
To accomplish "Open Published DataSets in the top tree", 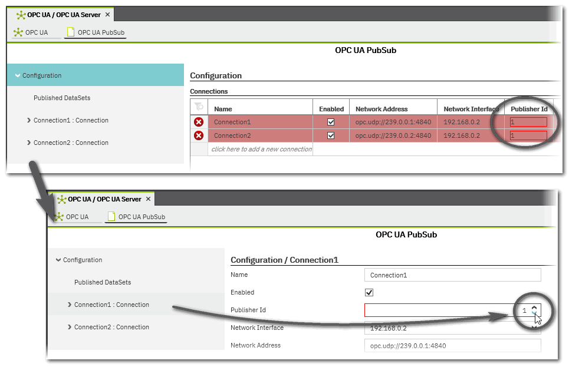I will pyautogui.click(x=62, y=98).
